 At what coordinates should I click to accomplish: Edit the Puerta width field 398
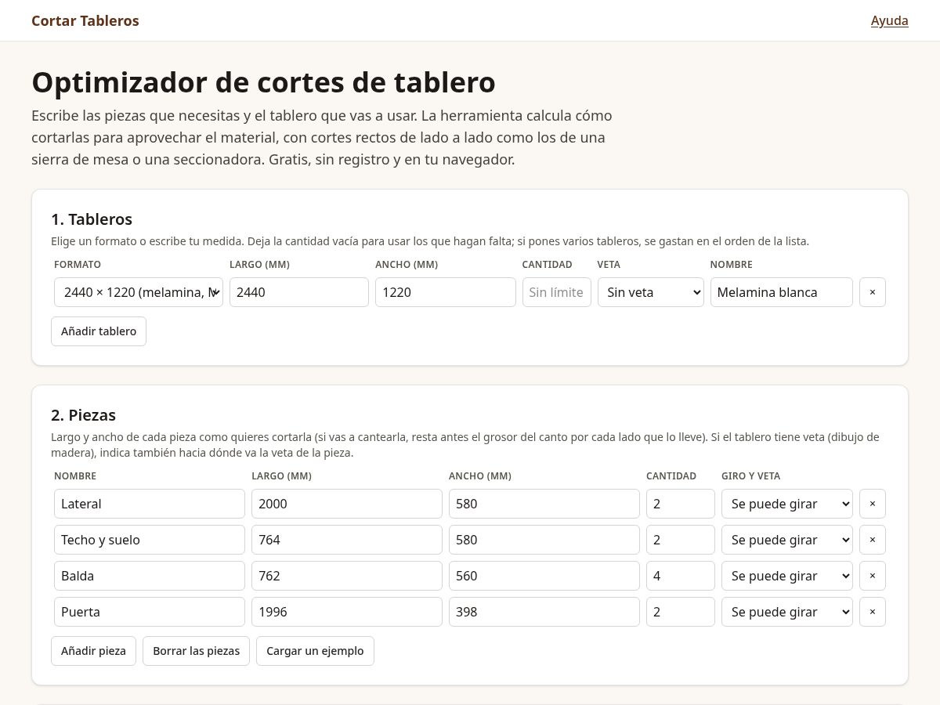click(x=544, y=612)
